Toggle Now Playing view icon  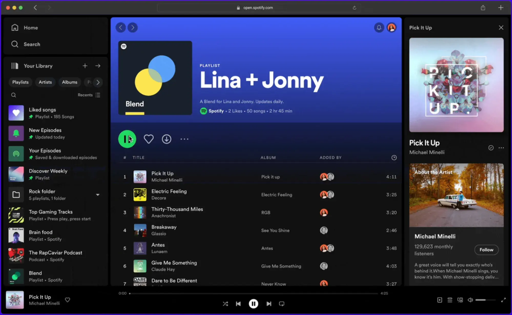point(440,300)
